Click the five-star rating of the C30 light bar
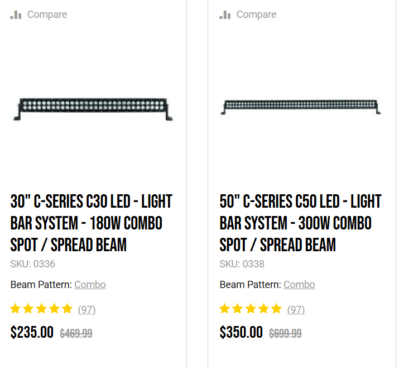The height and width of the screenshot is (369, 399). click(x=41, y=309)
